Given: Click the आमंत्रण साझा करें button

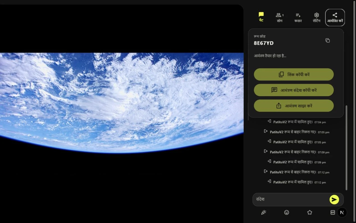Looking at the screenshot, I should 294,106.
